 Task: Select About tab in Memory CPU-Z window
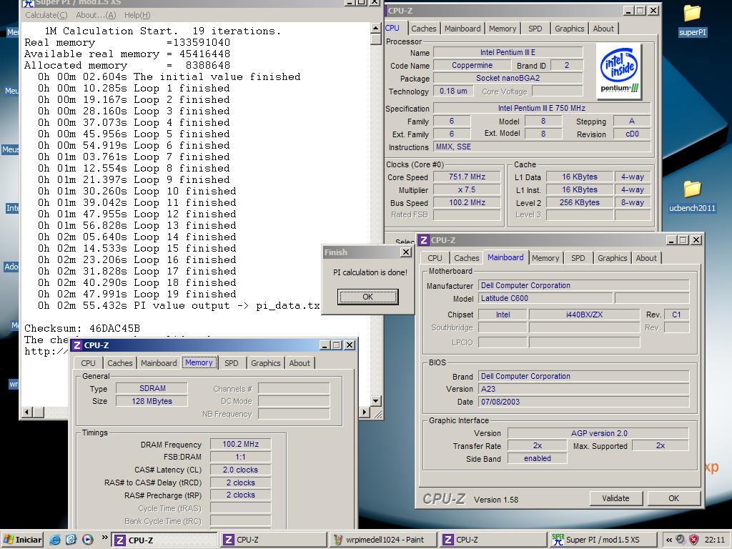click(x=300, y=362)
